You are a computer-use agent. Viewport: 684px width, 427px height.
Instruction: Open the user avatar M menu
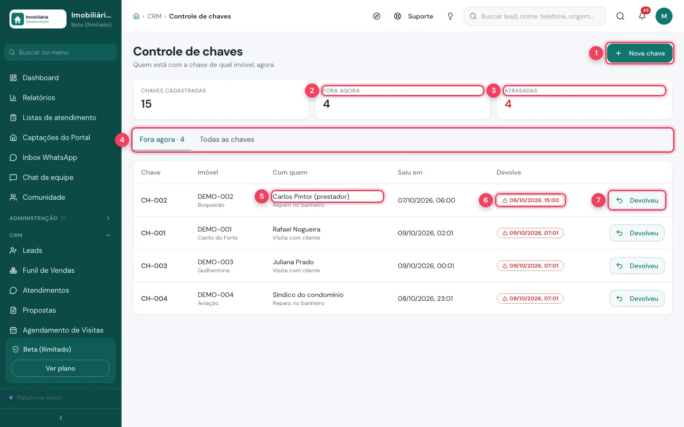664,16
